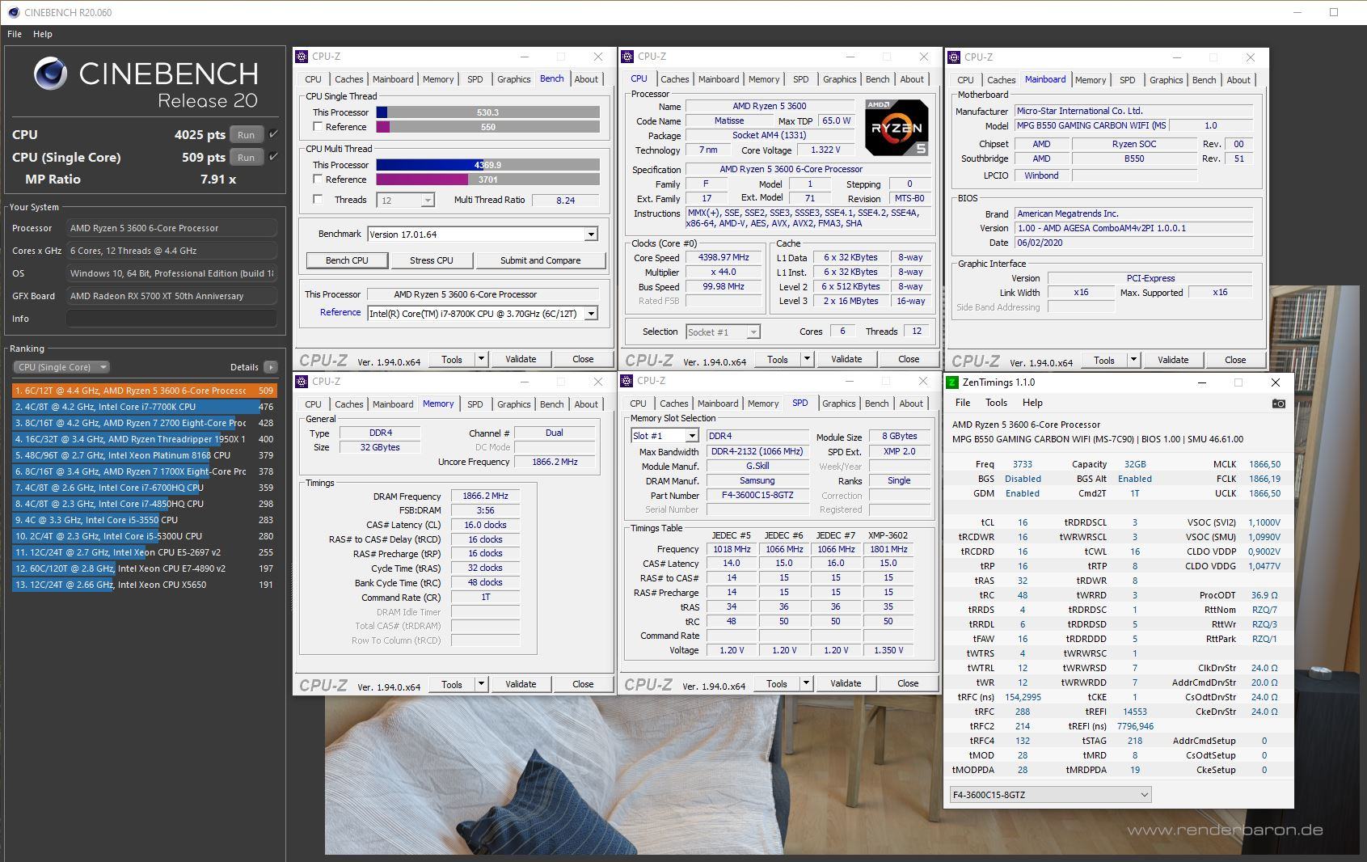The image size is (1367, 862).
Task: Open the Cinebench File menu
Action: 15,34
